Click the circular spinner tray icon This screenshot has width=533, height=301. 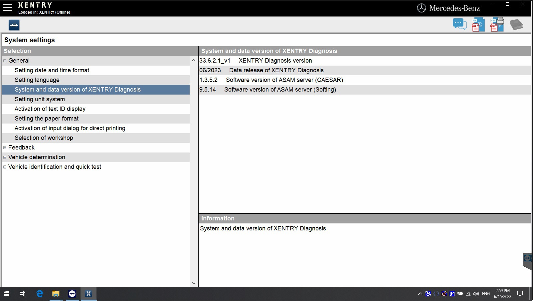pyautogui.click(x=436, y=294)
